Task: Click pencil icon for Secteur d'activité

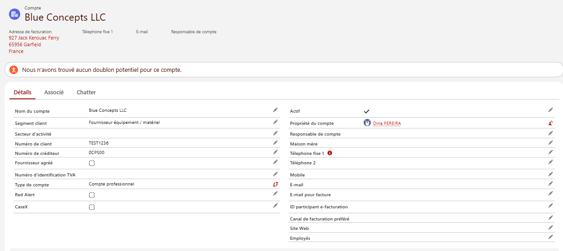Action: point(275,133)
